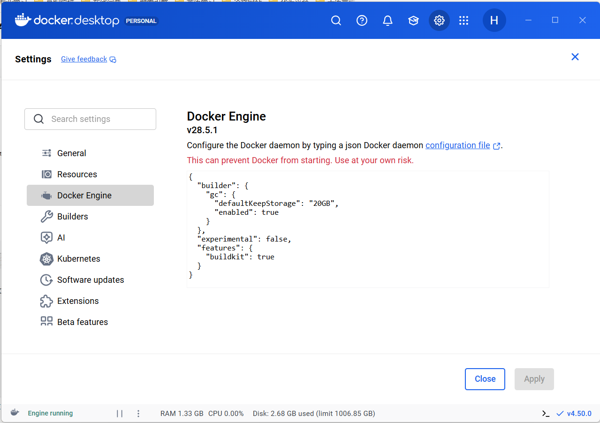This screenshot has height=423, width=600.
Task: Click the v4.50.0 version label
Action: pos(579,414)
